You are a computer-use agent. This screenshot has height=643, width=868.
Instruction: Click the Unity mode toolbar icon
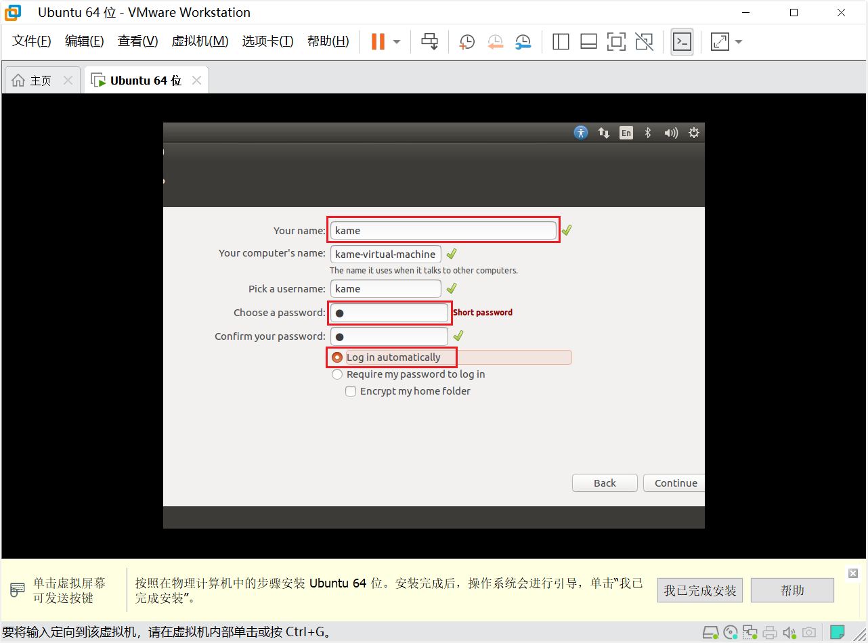[x=644, y=42]
